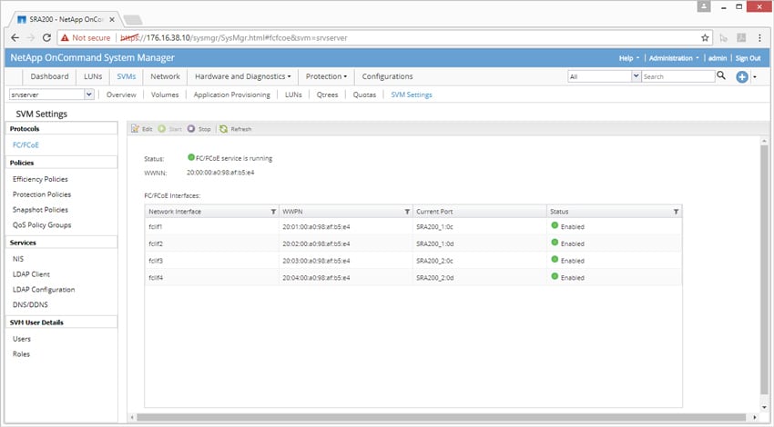Screen dimensions: 774x427
Task: Refresh the FC/FCoE settings view
Action: pos(236,128)
